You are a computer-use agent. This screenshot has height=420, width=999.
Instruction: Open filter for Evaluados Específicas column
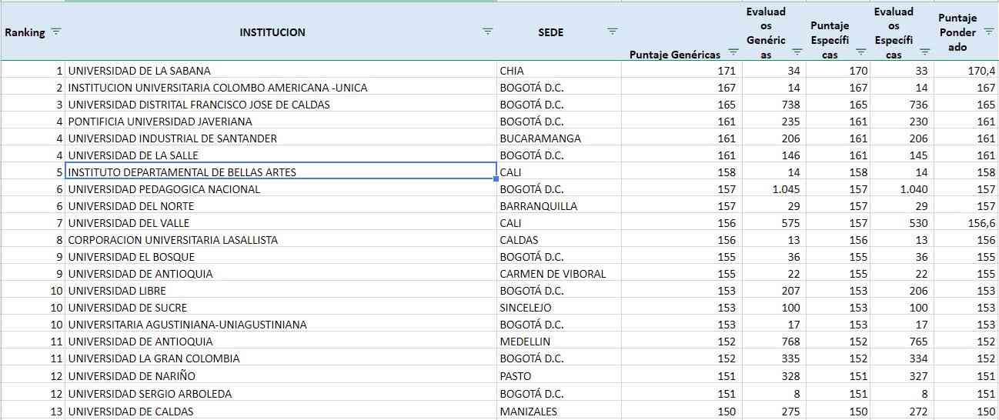coord(924,52)
